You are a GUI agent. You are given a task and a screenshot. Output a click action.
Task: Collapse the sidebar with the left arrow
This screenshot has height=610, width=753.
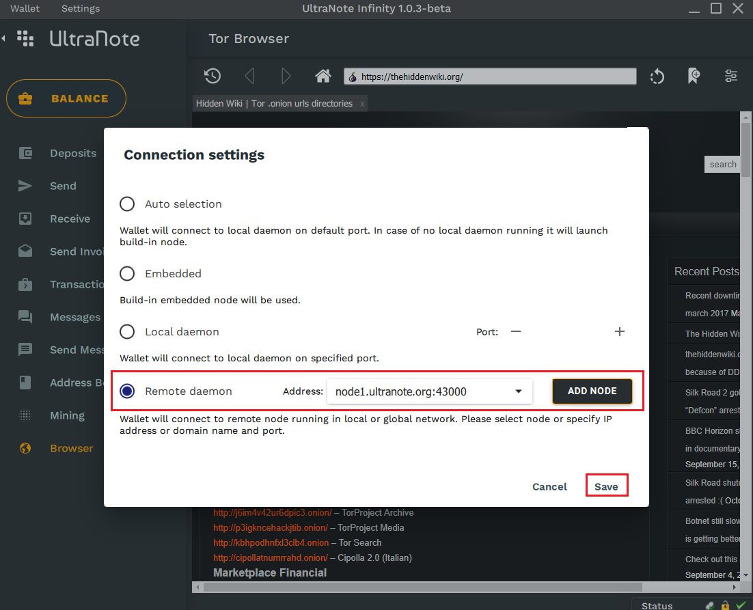click(4, 38)
